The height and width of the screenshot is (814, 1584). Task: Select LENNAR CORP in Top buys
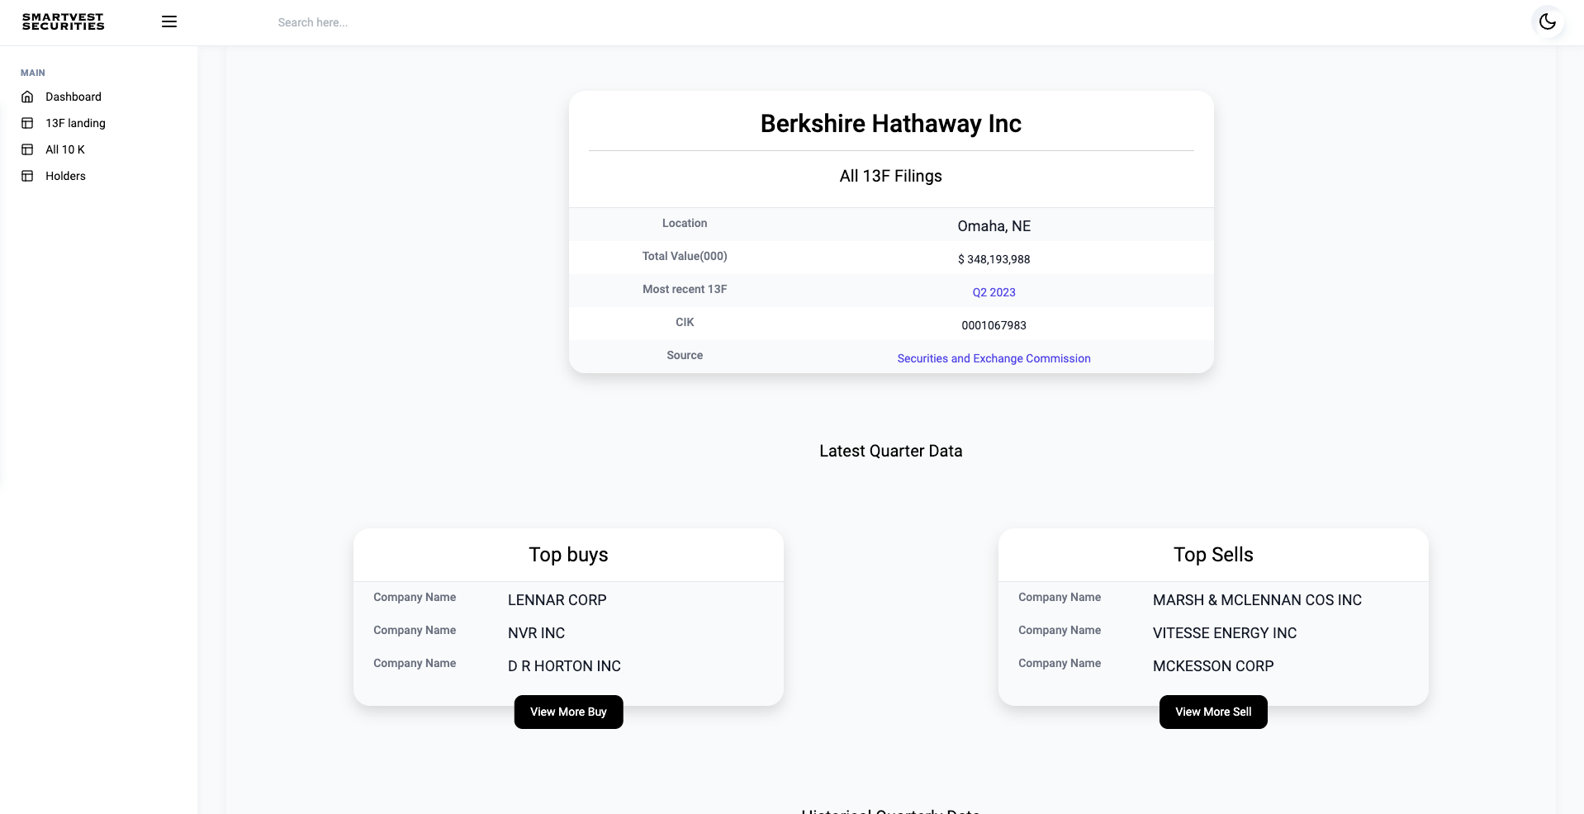click(x=557, y=600)
